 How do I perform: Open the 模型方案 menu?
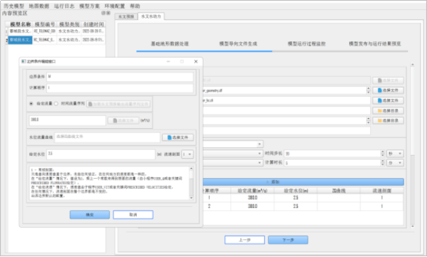[90, 6]
